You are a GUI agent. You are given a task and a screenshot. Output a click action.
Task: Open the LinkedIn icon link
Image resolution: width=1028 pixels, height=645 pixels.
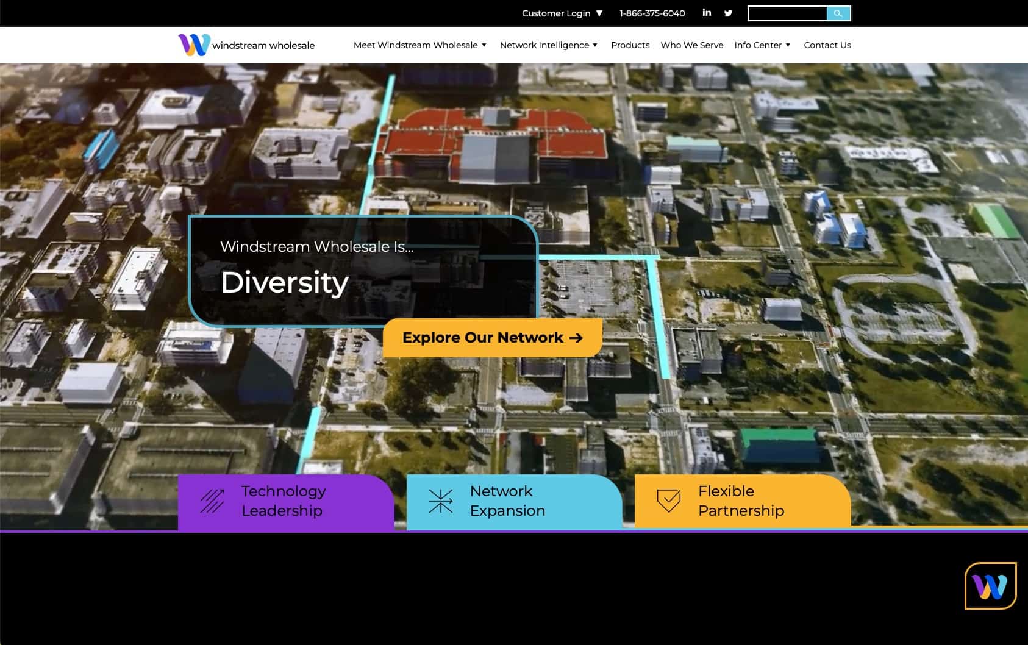pos(707,13)
